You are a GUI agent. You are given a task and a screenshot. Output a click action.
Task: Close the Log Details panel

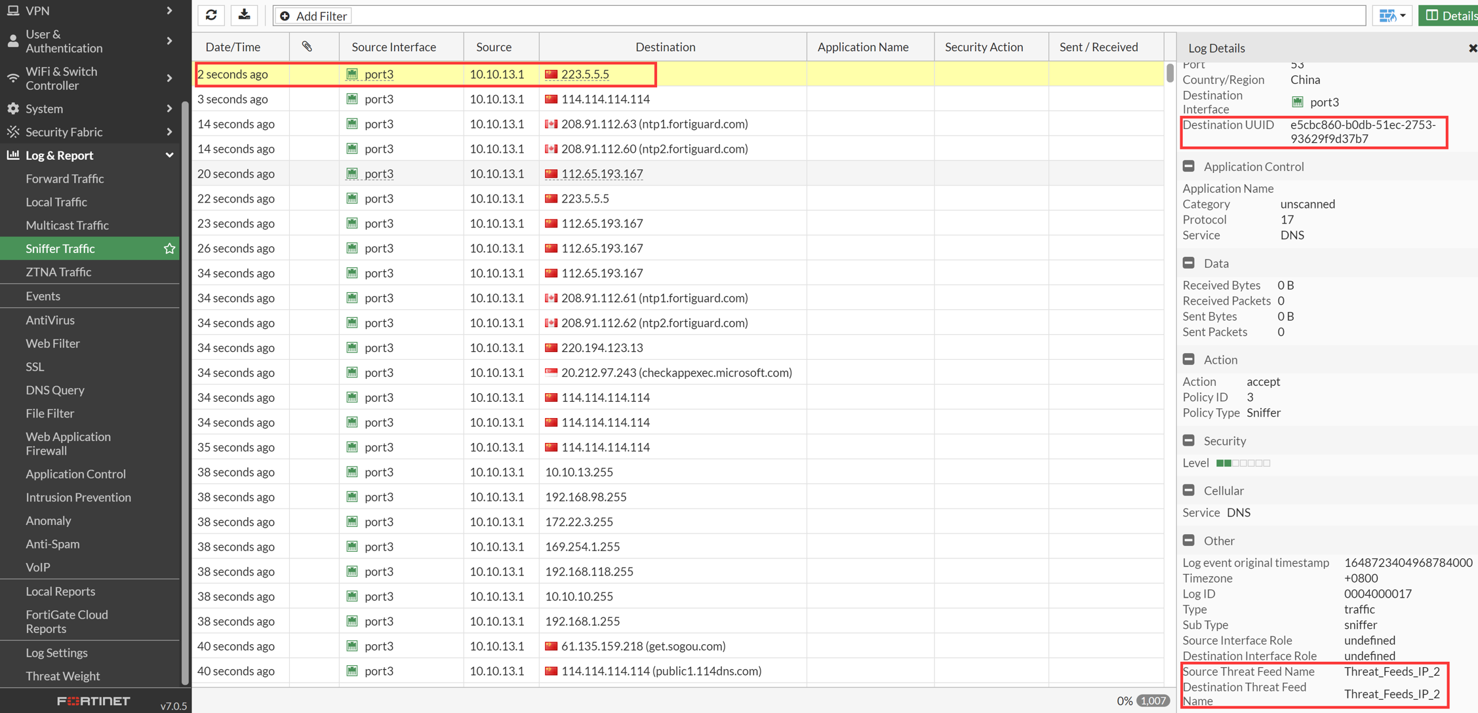[1472, 48]
